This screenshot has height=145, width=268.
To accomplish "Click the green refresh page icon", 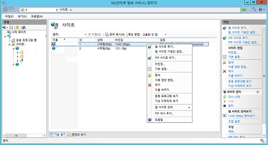I will tap(244, 9).
